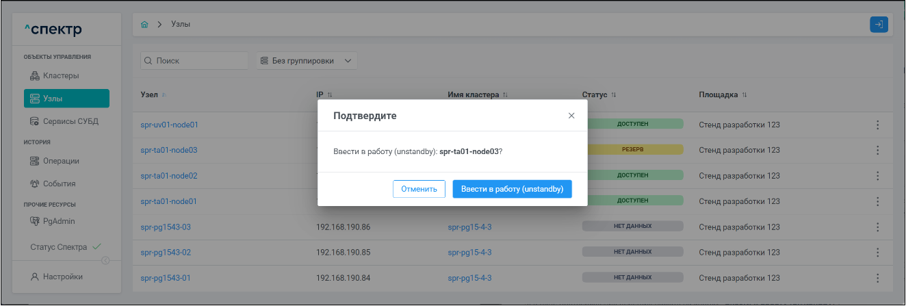Close the Подтвердите dialog with X
The image size is (906, 306).
coord(571,116)
